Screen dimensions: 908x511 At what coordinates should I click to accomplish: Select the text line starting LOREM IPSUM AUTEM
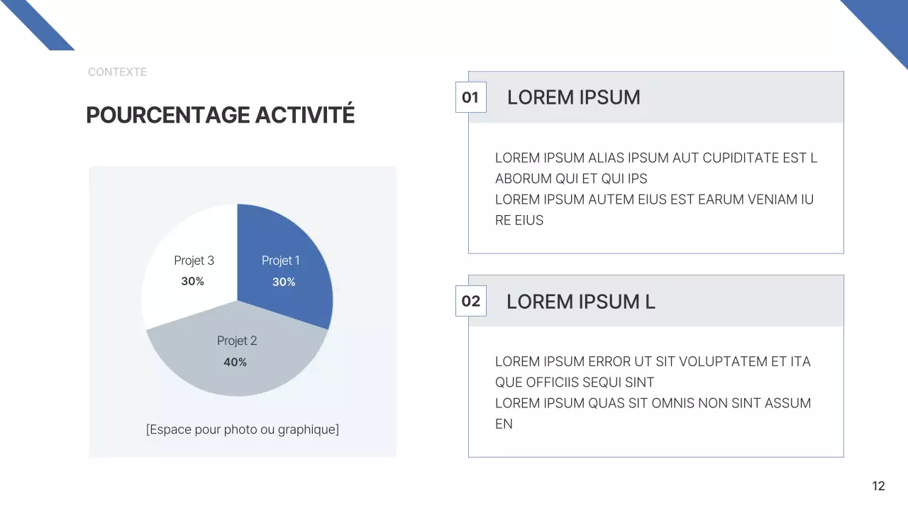pyautogui.click(x=654, y=199)
